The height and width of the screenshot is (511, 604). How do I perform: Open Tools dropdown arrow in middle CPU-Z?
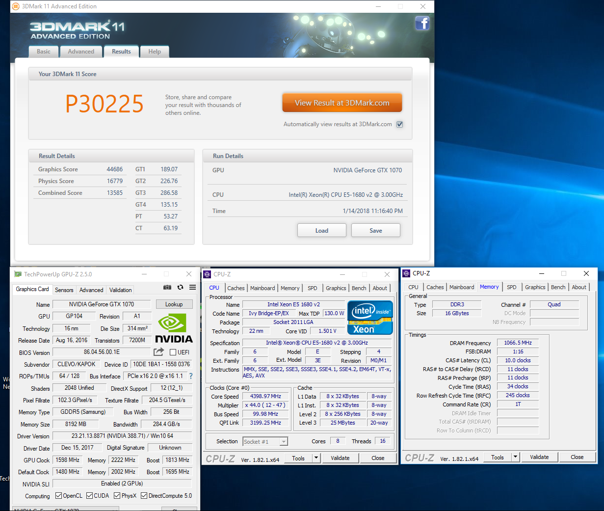[x=316, y=458]
